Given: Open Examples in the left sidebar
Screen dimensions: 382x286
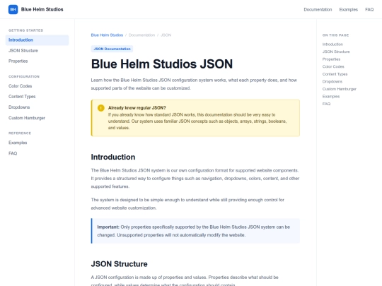Looking at the screenshot, I should [x=37, y=143].
